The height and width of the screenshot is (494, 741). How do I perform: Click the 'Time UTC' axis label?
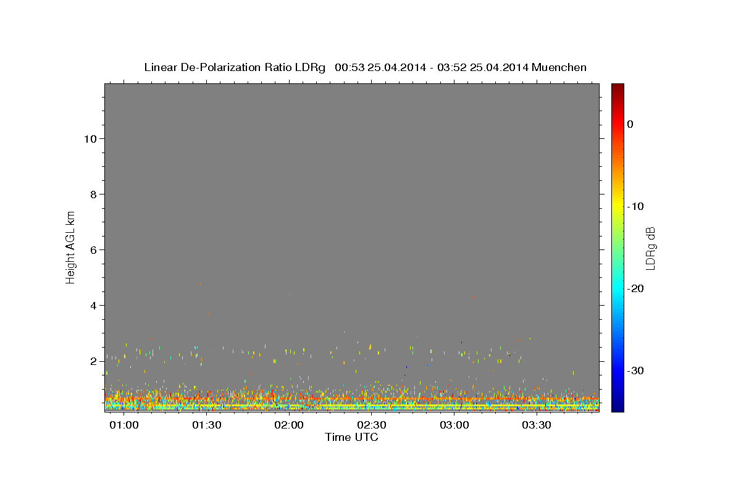pos(351,437)
